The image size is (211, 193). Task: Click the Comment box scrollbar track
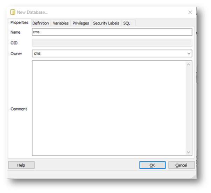click(x=189, y=108)
